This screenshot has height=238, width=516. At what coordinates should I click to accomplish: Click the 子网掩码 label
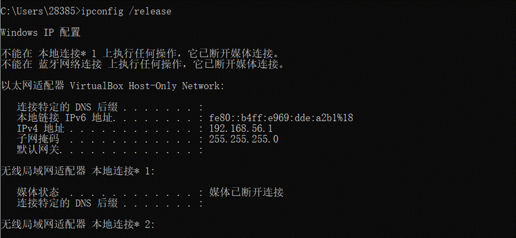(38, 139)
